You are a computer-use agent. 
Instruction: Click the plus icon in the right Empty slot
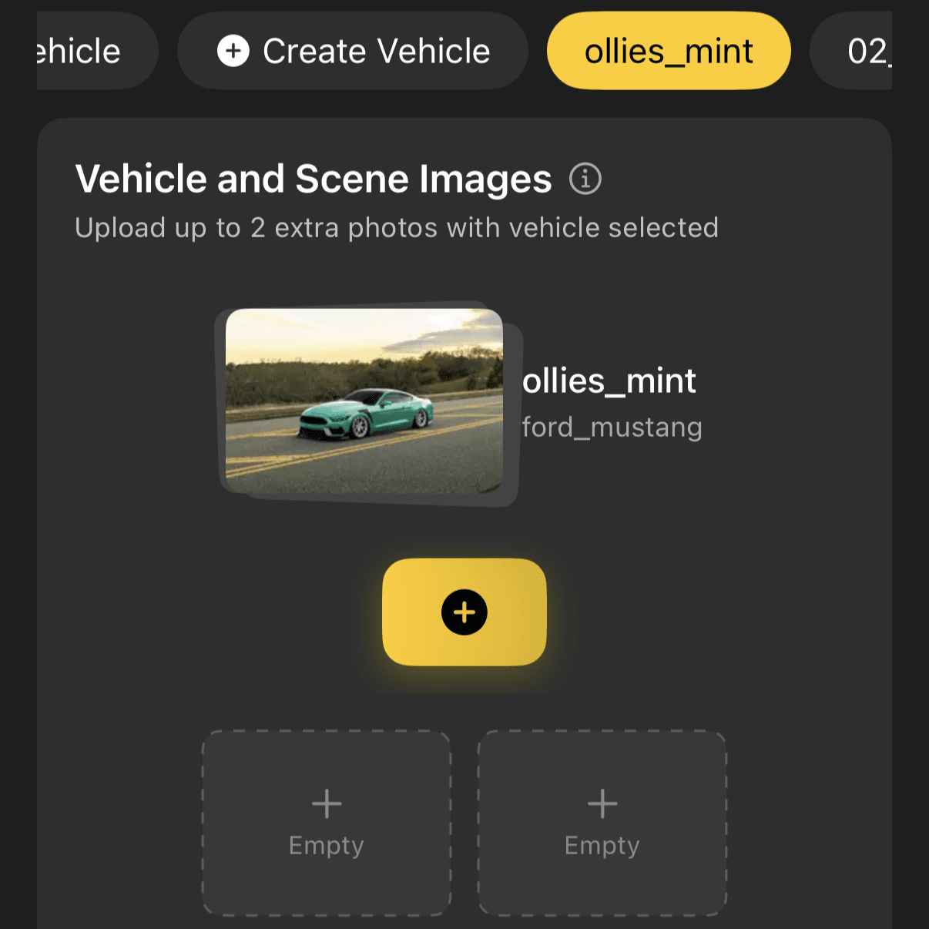(602, 803)
